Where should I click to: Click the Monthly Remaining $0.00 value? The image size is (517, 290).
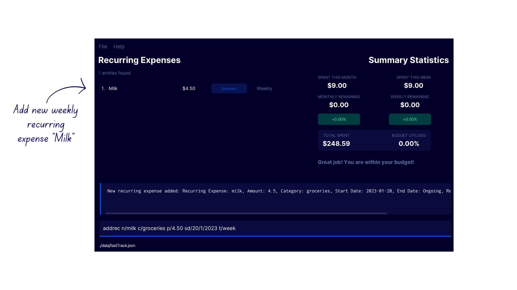339,105
